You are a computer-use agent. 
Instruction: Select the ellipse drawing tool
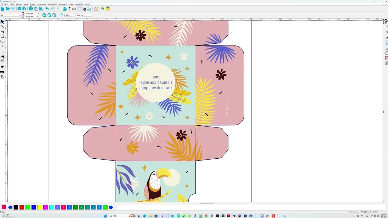2,41
